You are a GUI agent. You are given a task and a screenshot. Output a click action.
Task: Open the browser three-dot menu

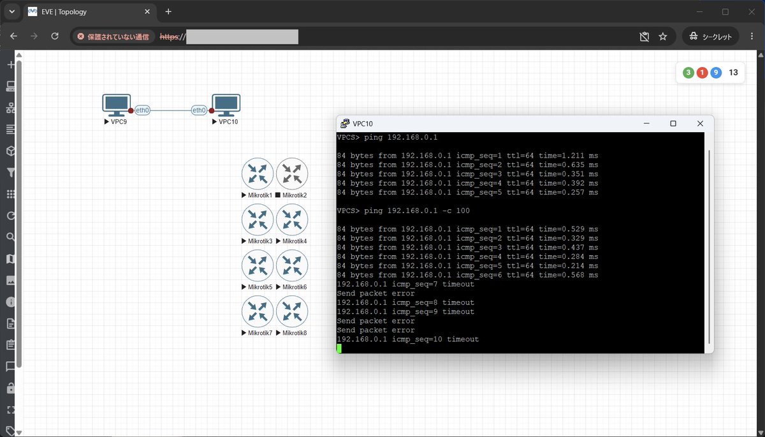click(x=753, y=36)
